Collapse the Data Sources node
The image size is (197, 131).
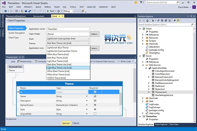pos(143,65)
